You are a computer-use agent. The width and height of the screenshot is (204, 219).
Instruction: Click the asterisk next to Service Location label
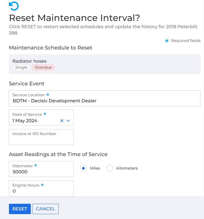(48, 95)
